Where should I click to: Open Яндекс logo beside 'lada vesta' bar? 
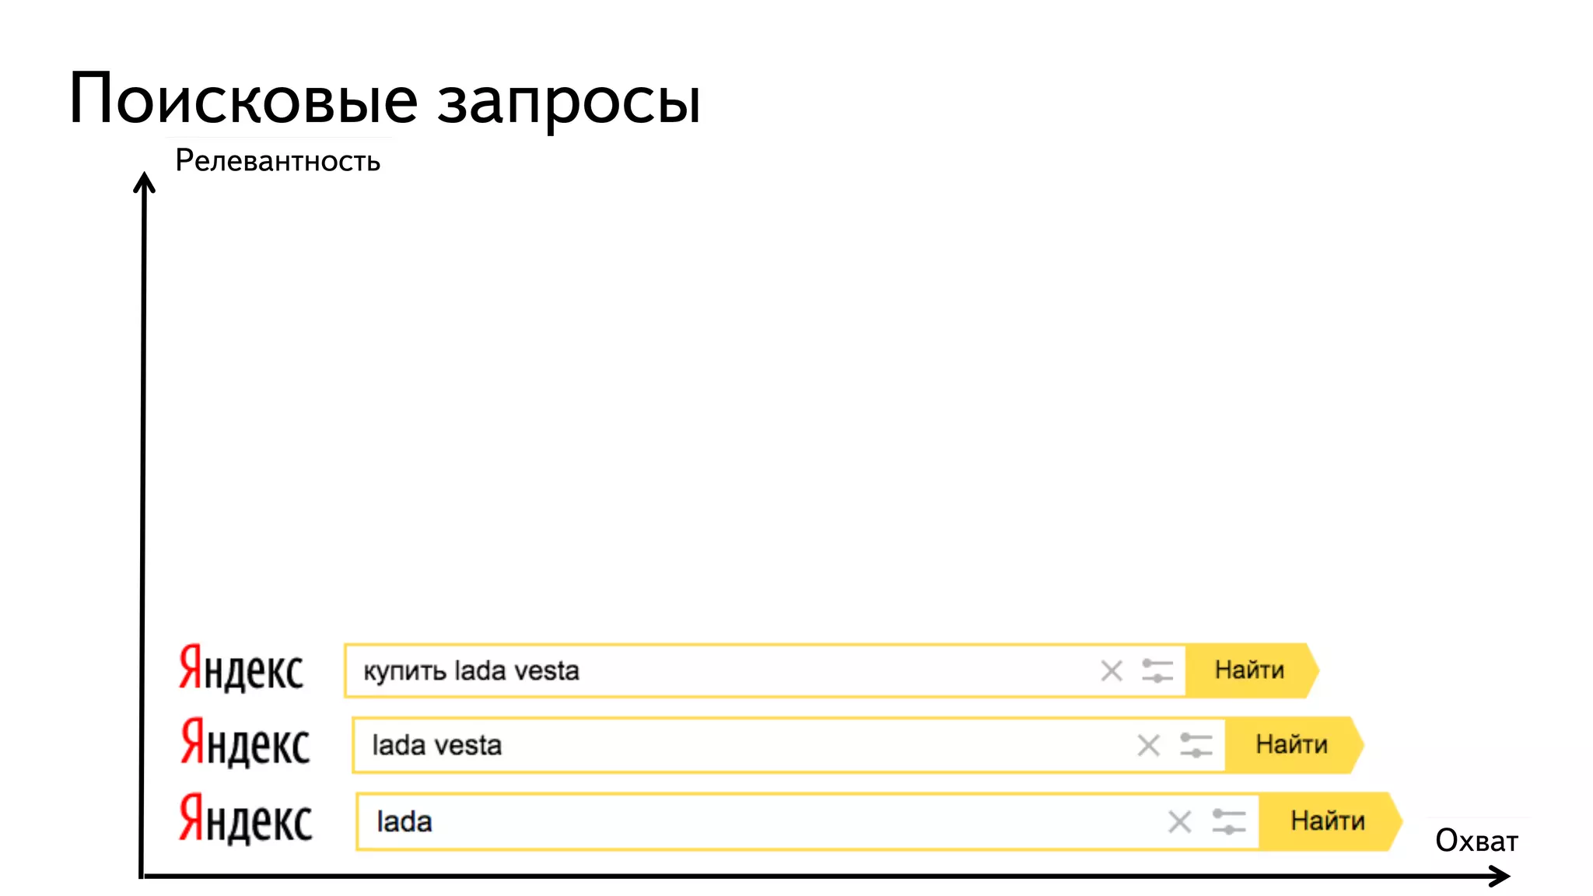pos(245,743)
